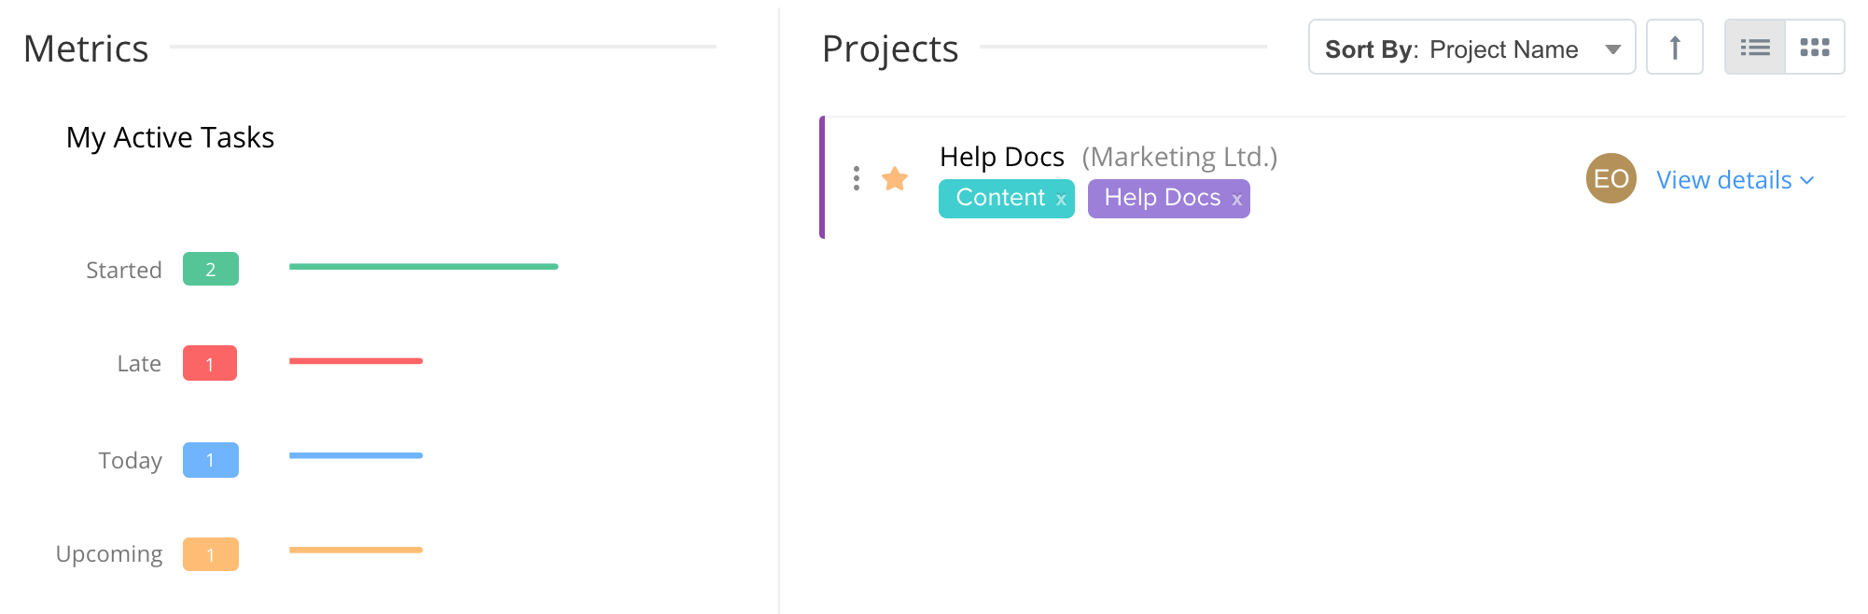The image size is (1868, 614).
Task: Click the Started count badge 2
Action: click(x=211, y=269)
